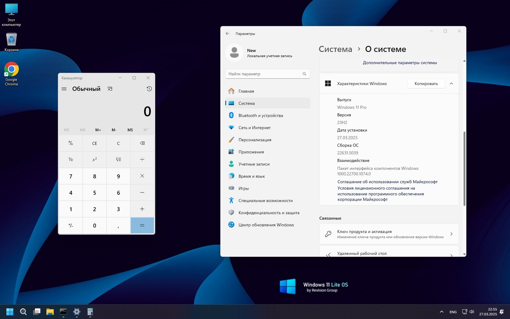This screenshot has height=319, width=510.
Task: Select 'Система' in Settings sidebar
Action: pos(267,103)
